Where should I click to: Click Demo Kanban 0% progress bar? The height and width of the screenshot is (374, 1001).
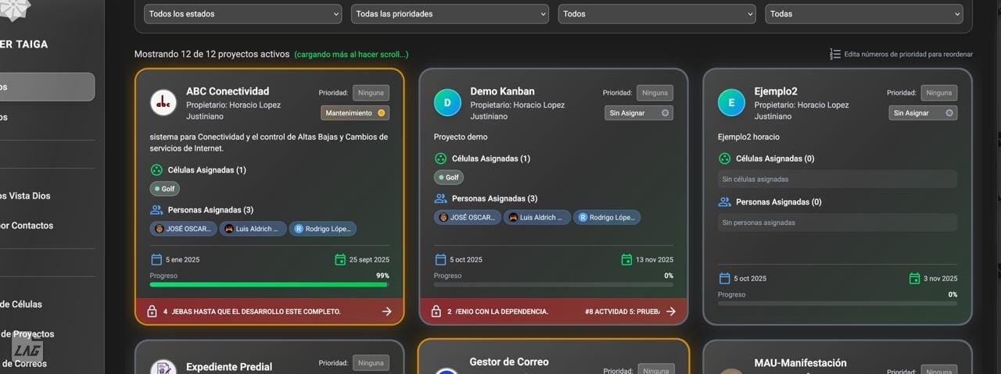(x=554, y=285)
